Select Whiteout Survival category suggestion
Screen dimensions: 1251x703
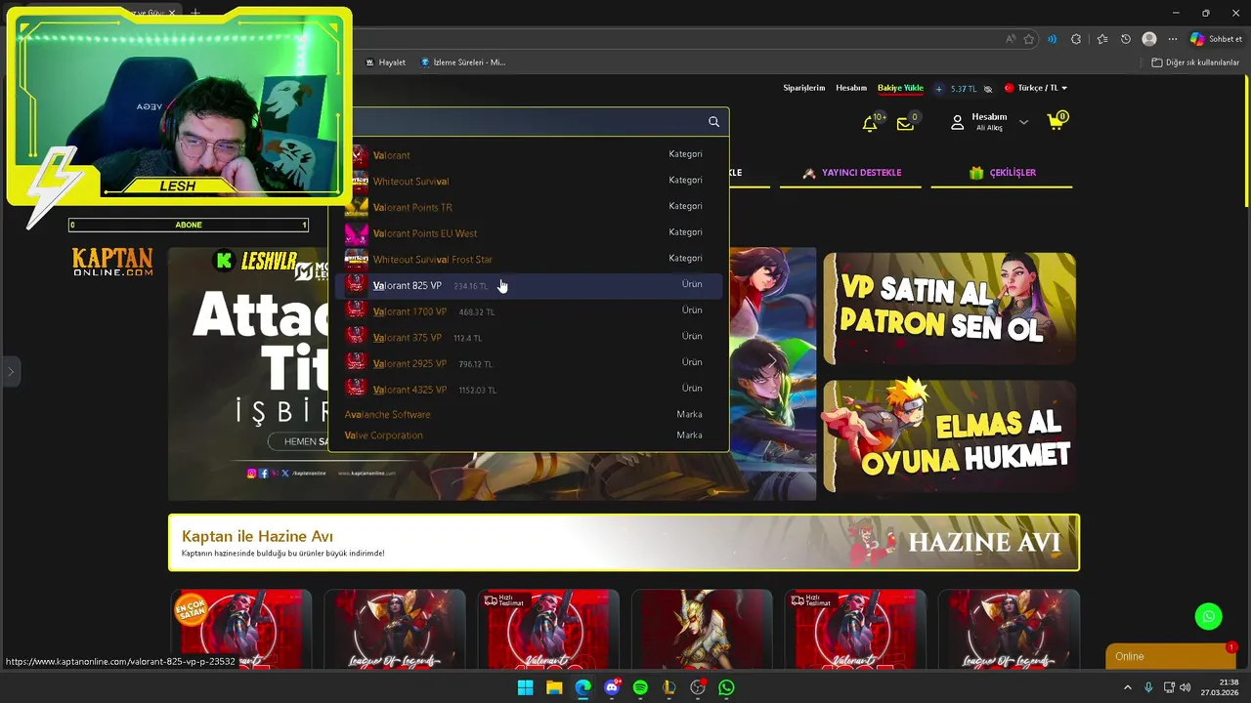[528, 181]
